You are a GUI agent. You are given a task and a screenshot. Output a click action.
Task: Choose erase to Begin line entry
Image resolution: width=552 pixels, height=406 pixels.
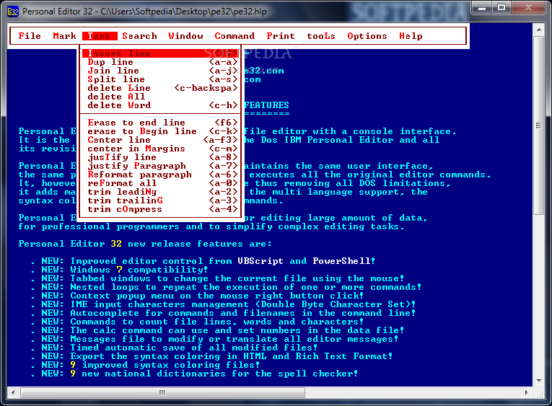(160, 131)
